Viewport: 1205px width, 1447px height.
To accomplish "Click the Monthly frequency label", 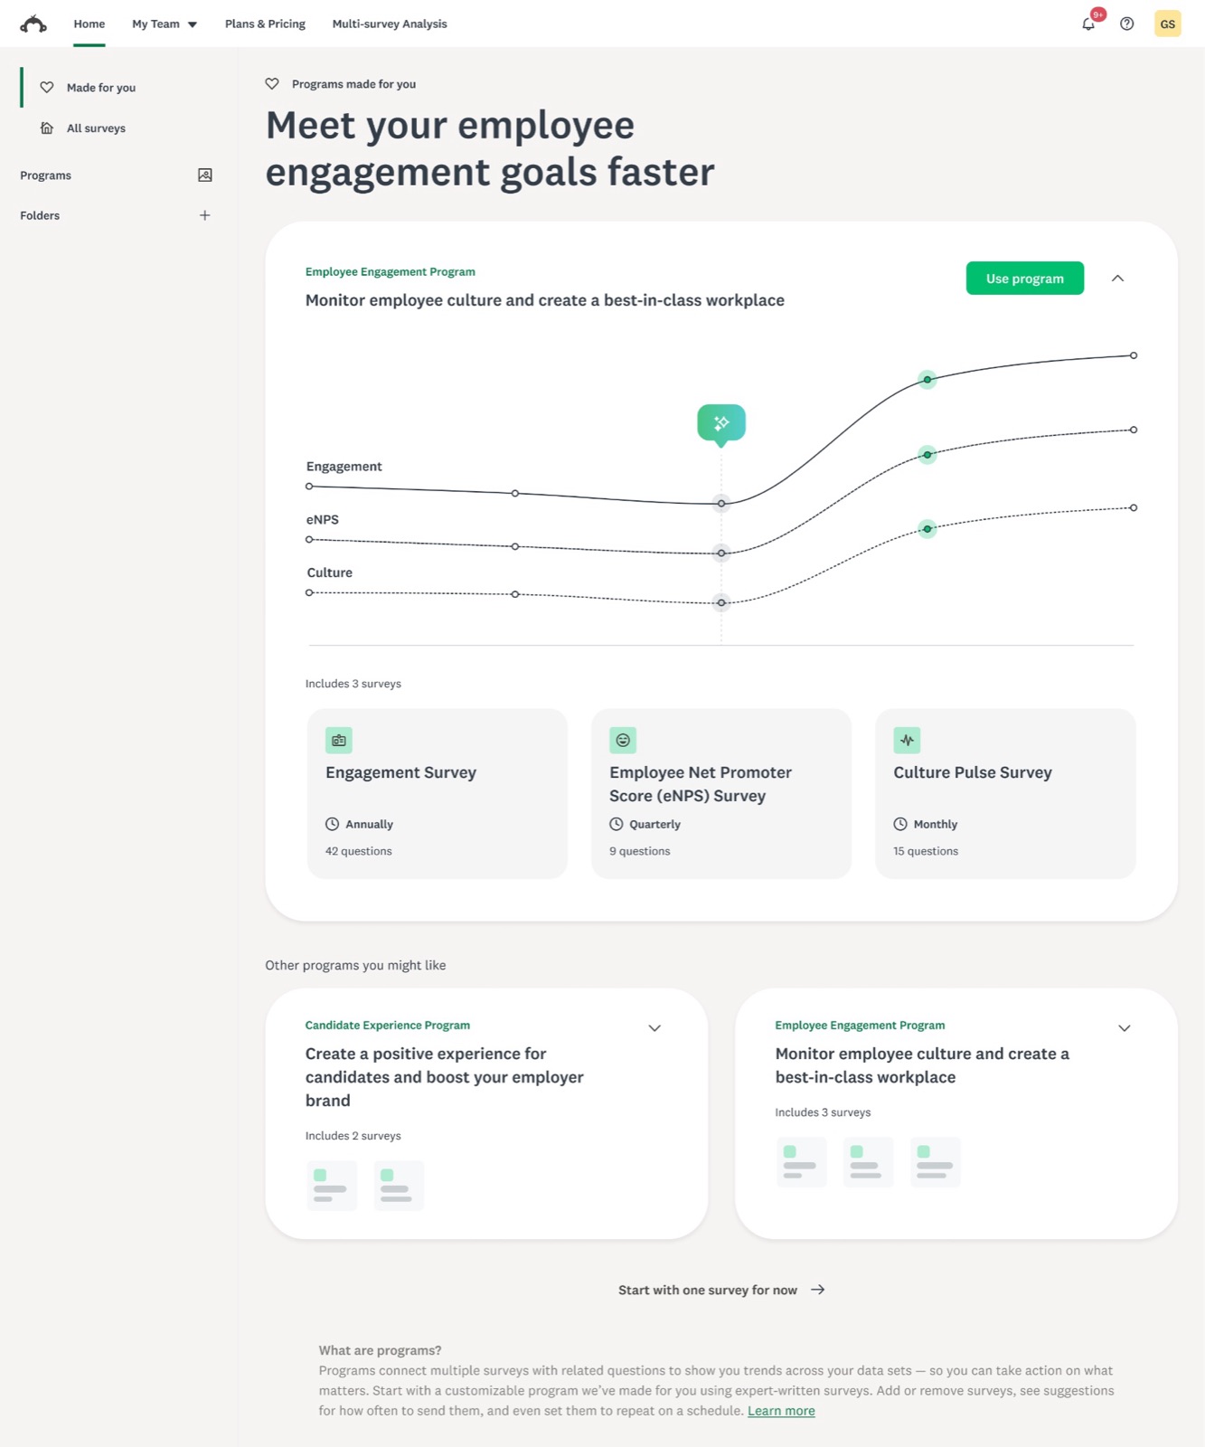I will click(935, 824).
